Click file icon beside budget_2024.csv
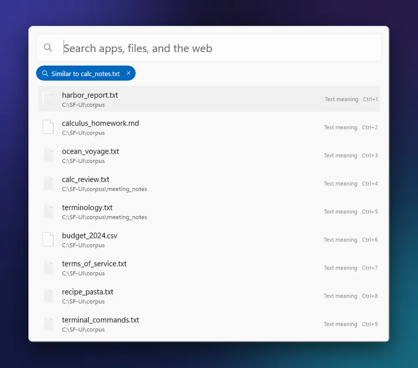 pyautogui.click(x=48, y=240)
